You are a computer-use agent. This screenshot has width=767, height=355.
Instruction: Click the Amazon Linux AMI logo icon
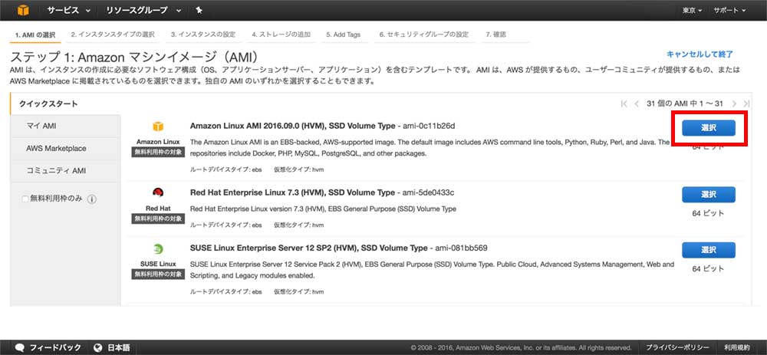click(x=158, y=127)
